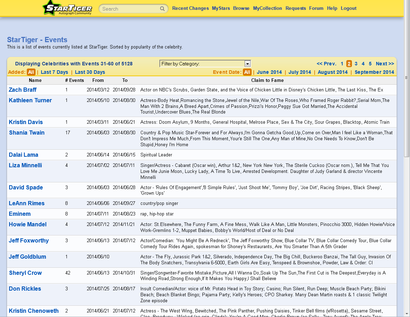Image resolution: width=410 pixels, height=317 pixels.
Task: Click Shania Twain's event count 17
Action: click(x=68, y=132)
